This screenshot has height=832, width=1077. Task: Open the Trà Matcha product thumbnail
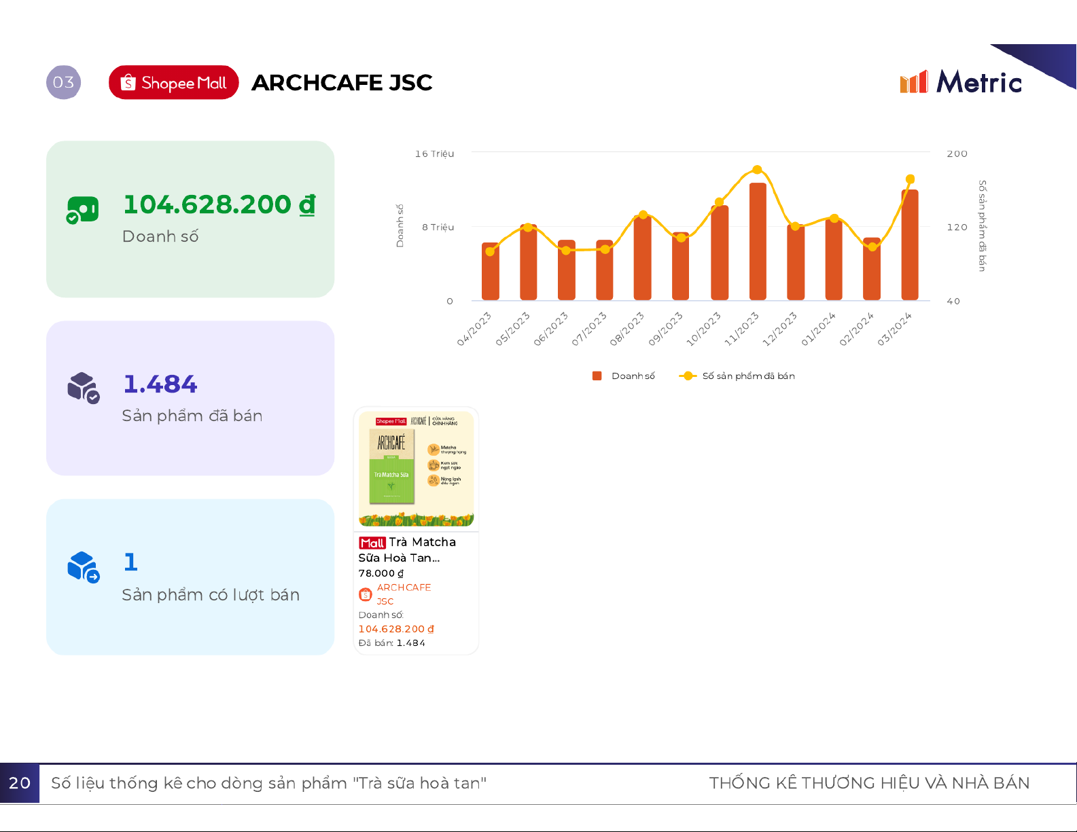[x=416, y=469]
